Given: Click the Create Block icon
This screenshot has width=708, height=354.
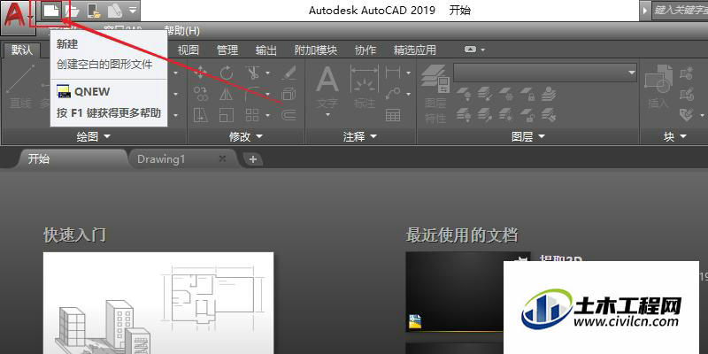Looking at the screenshot, I should click(x=687, y=73).
